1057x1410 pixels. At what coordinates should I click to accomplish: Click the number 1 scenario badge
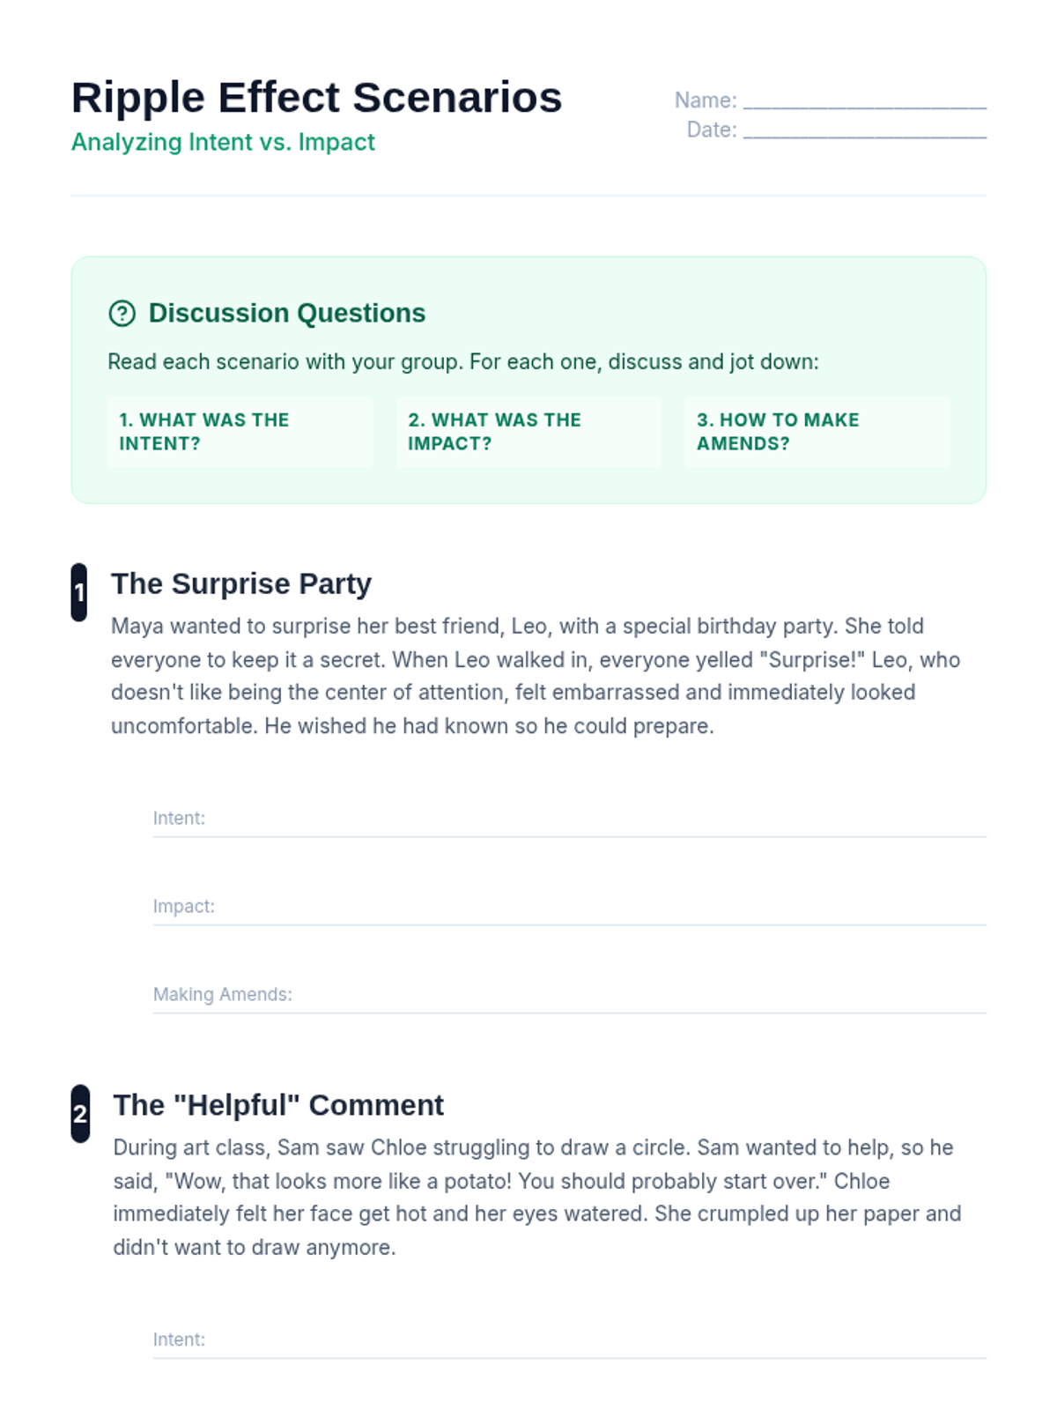click(x=79, y=592)
